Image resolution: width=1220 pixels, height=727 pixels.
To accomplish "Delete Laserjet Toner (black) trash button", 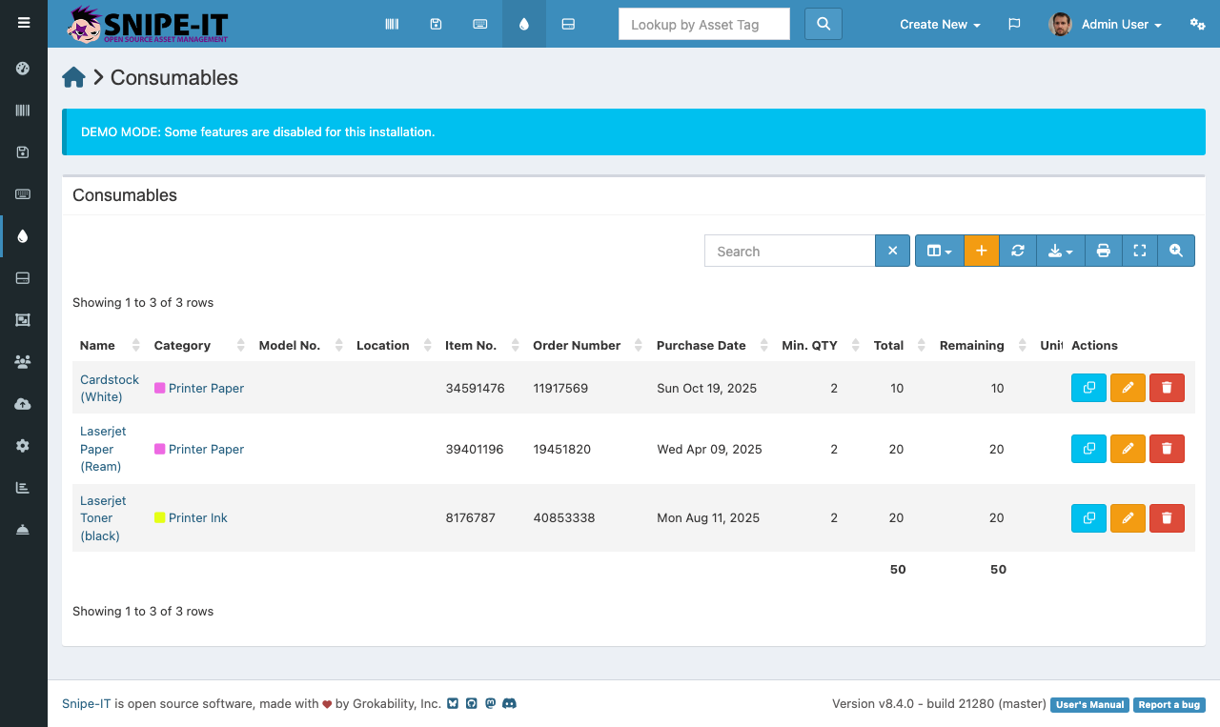I will (x=1167, y=517).
